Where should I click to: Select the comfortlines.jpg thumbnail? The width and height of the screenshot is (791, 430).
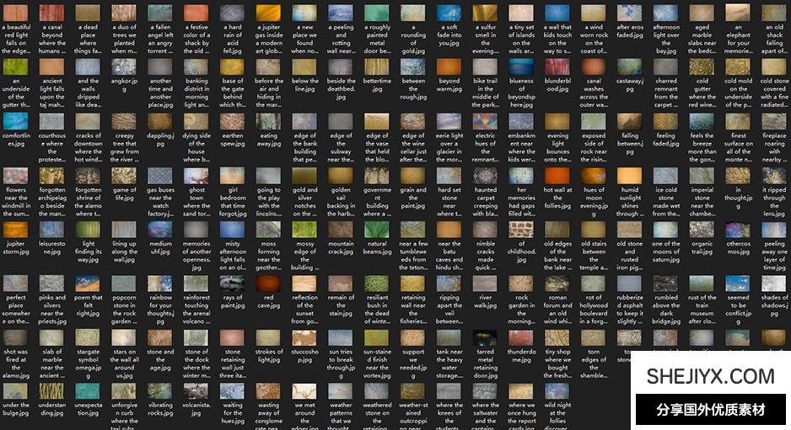pyautogui.click(x=15, y=122)
